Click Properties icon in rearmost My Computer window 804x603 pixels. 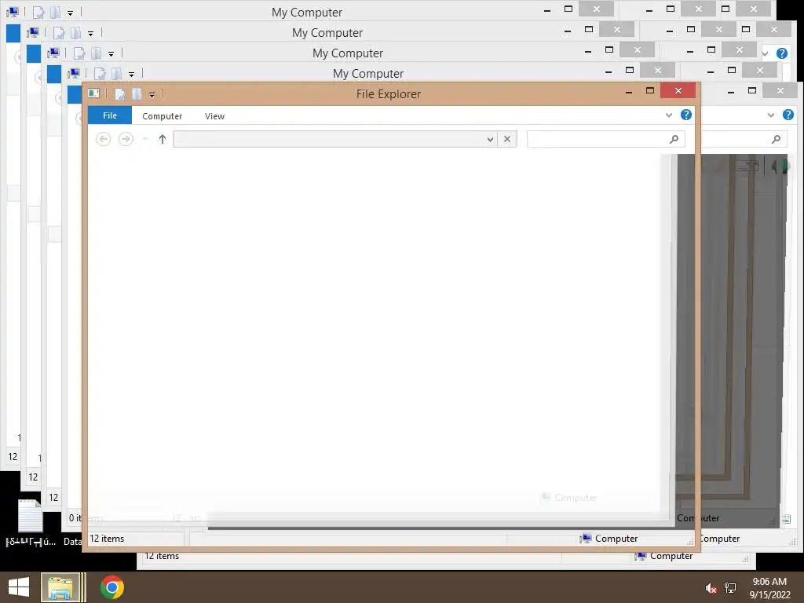tap(38, 13)
